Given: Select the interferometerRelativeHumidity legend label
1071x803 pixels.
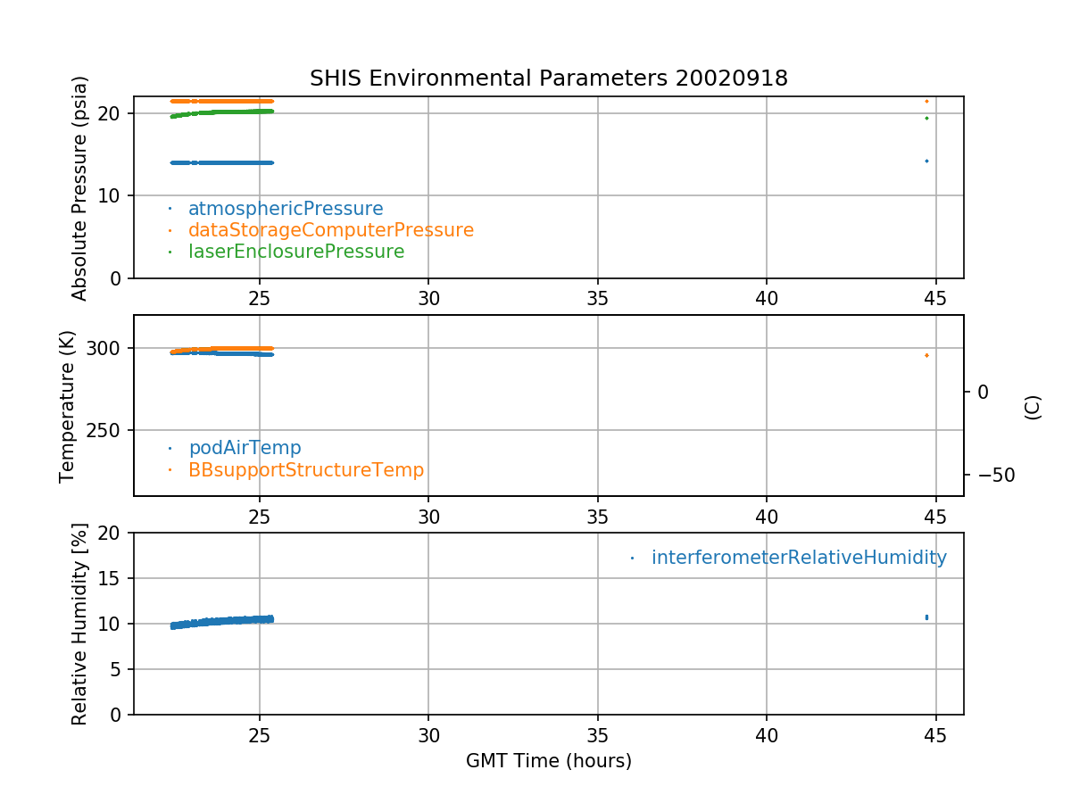Looking at the screenshot, I should (798, 558).
